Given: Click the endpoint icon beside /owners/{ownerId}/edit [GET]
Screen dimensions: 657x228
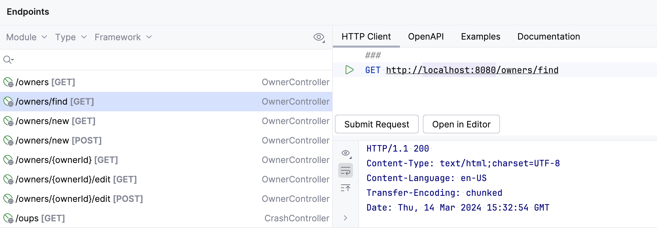Looking at the screenshot, I should tap(8, 179).
